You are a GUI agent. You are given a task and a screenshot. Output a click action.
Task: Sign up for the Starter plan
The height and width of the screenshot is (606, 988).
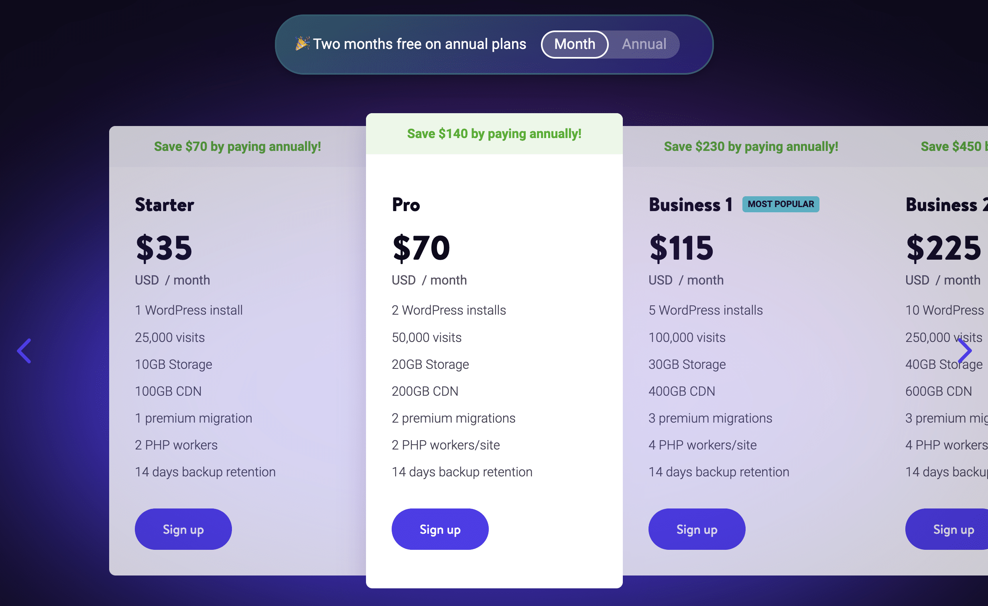[183, 529]
